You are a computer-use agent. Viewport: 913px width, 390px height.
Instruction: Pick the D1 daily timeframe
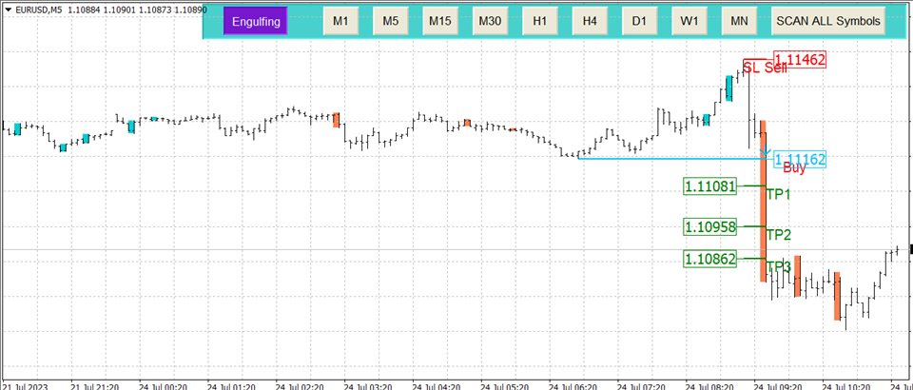pyautogui.click(x=639, y=21)
